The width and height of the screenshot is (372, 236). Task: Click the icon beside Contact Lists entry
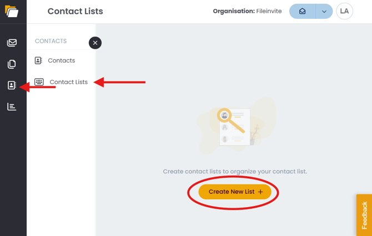39,82
